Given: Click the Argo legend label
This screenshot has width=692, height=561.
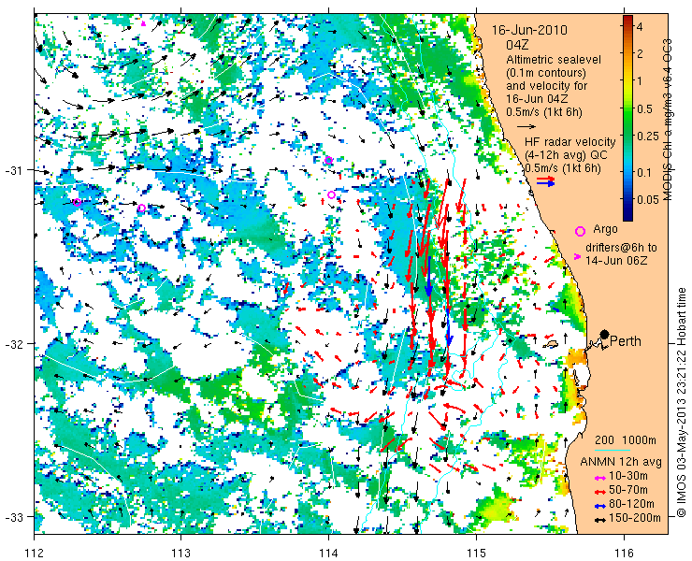Looking at the screenshot, I should [x=605, y=229].
